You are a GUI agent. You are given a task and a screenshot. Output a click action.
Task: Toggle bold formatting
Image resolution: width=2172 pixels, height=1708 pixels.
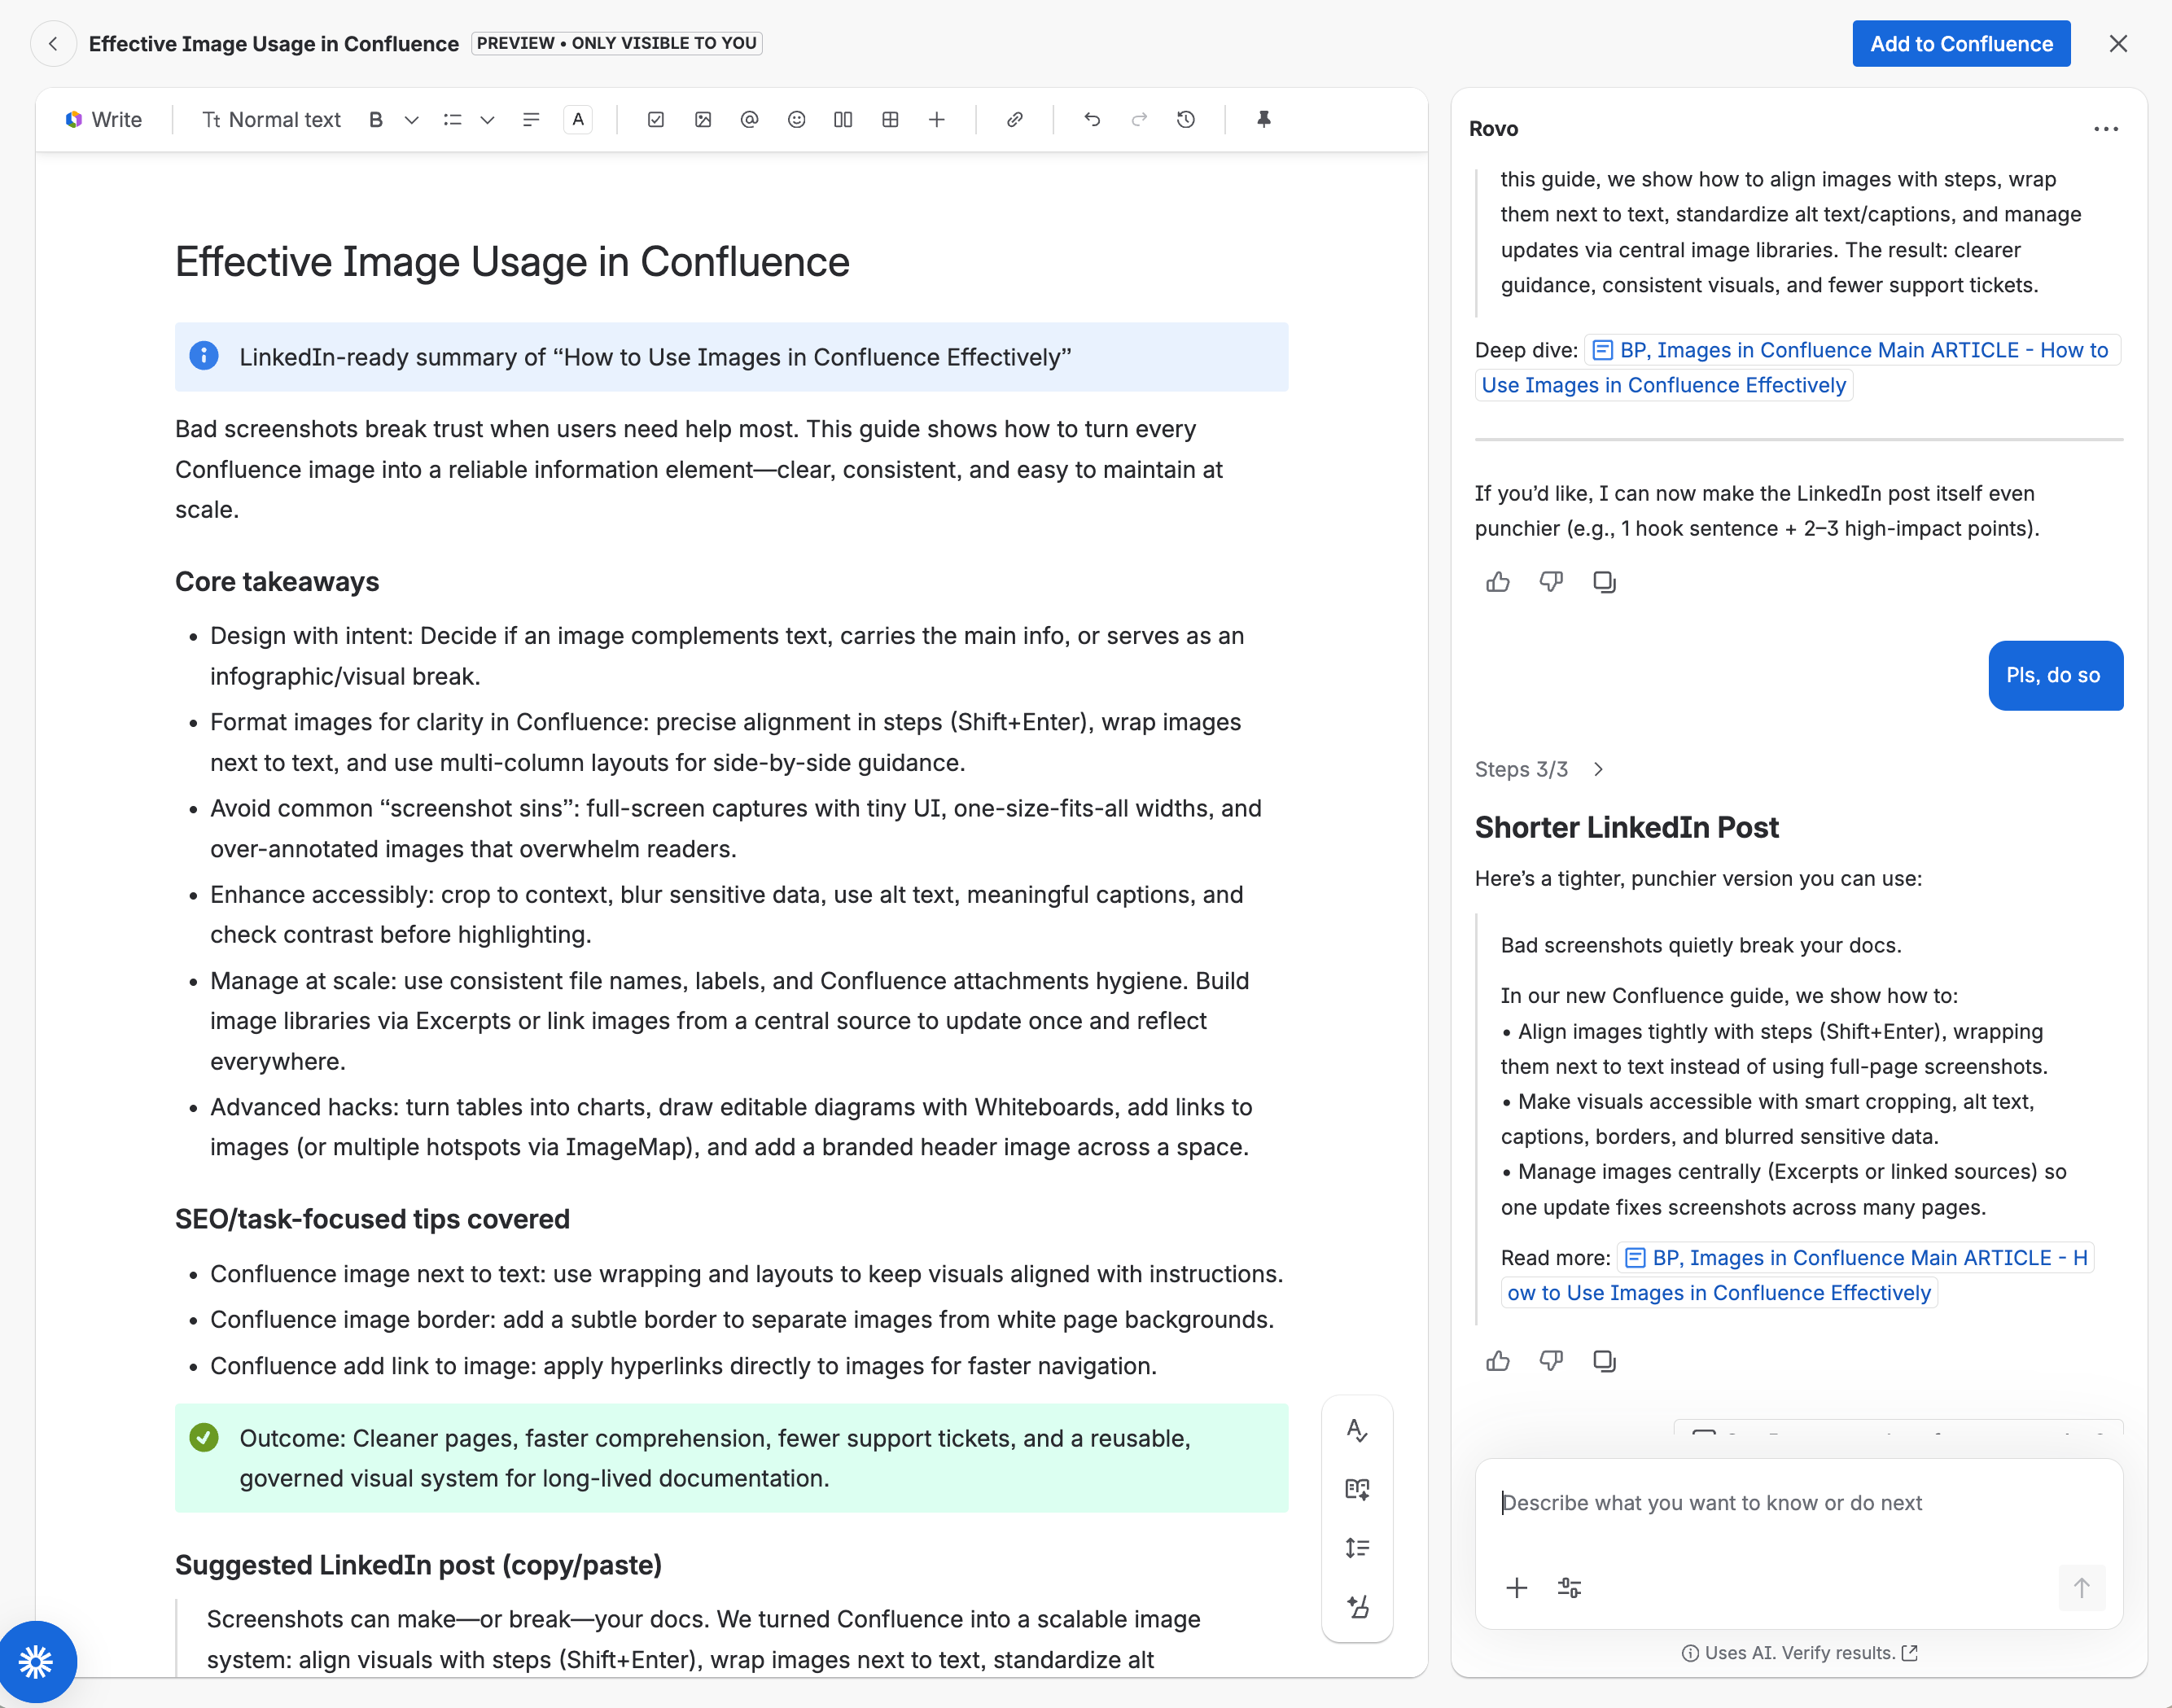click(376, 120)
